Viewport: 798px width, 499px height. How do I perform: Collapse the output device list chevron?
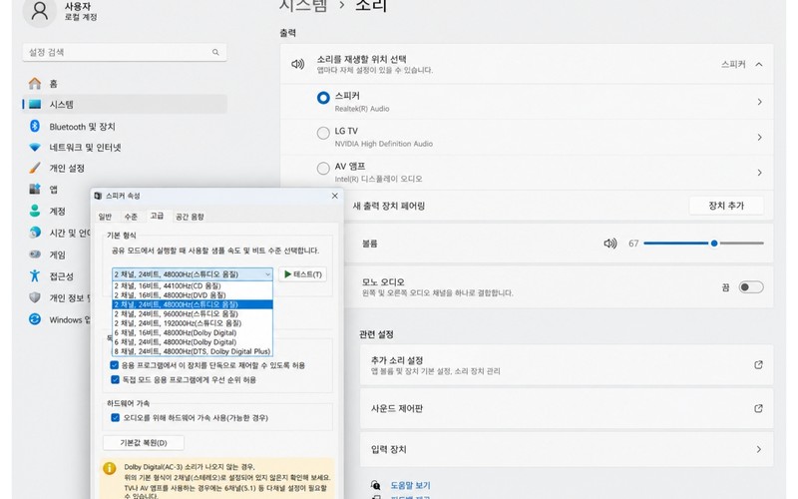click(759, 64)
